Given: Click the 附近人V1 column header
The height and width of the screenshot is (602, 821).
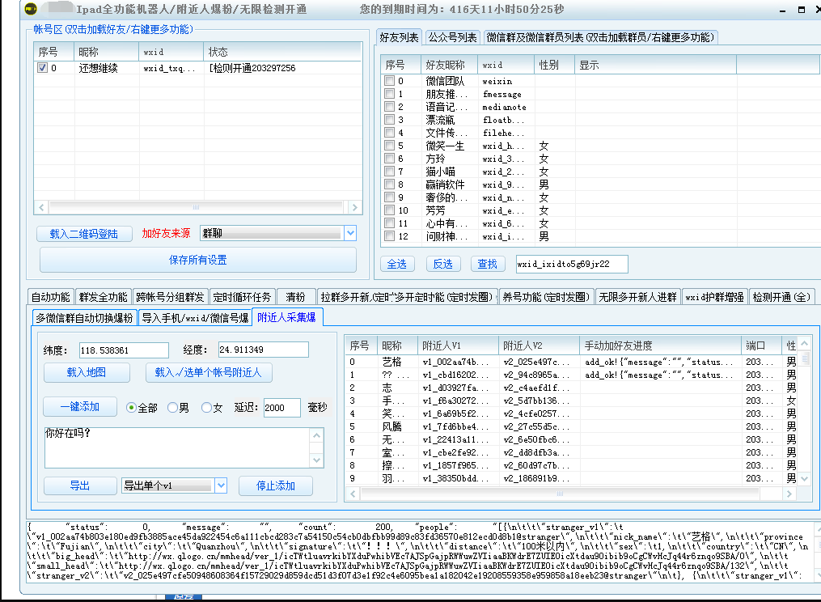Looking at the screenshot, I should pyautogui.click(x=459, y=346).
